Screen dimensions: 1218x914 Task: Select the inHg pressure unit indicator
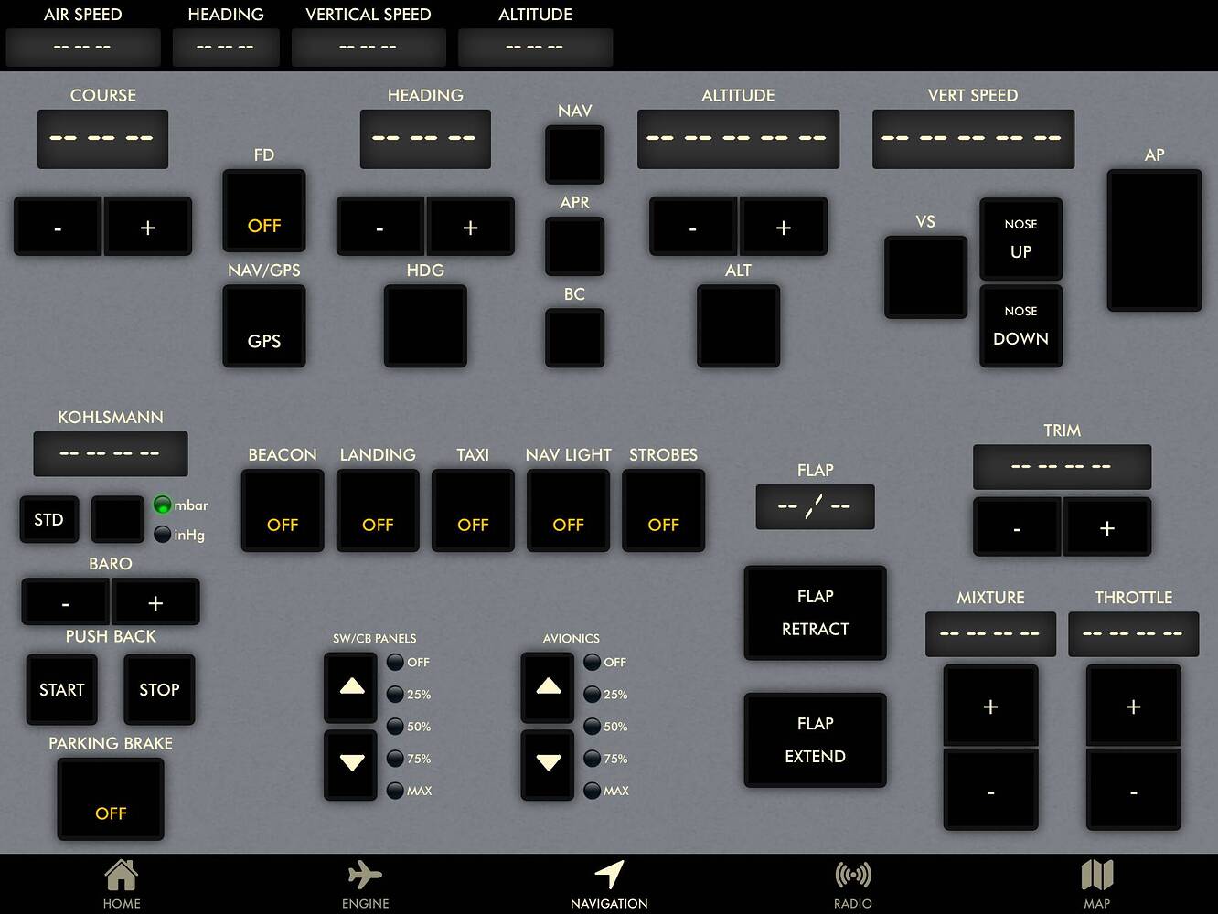coord(162,535)
